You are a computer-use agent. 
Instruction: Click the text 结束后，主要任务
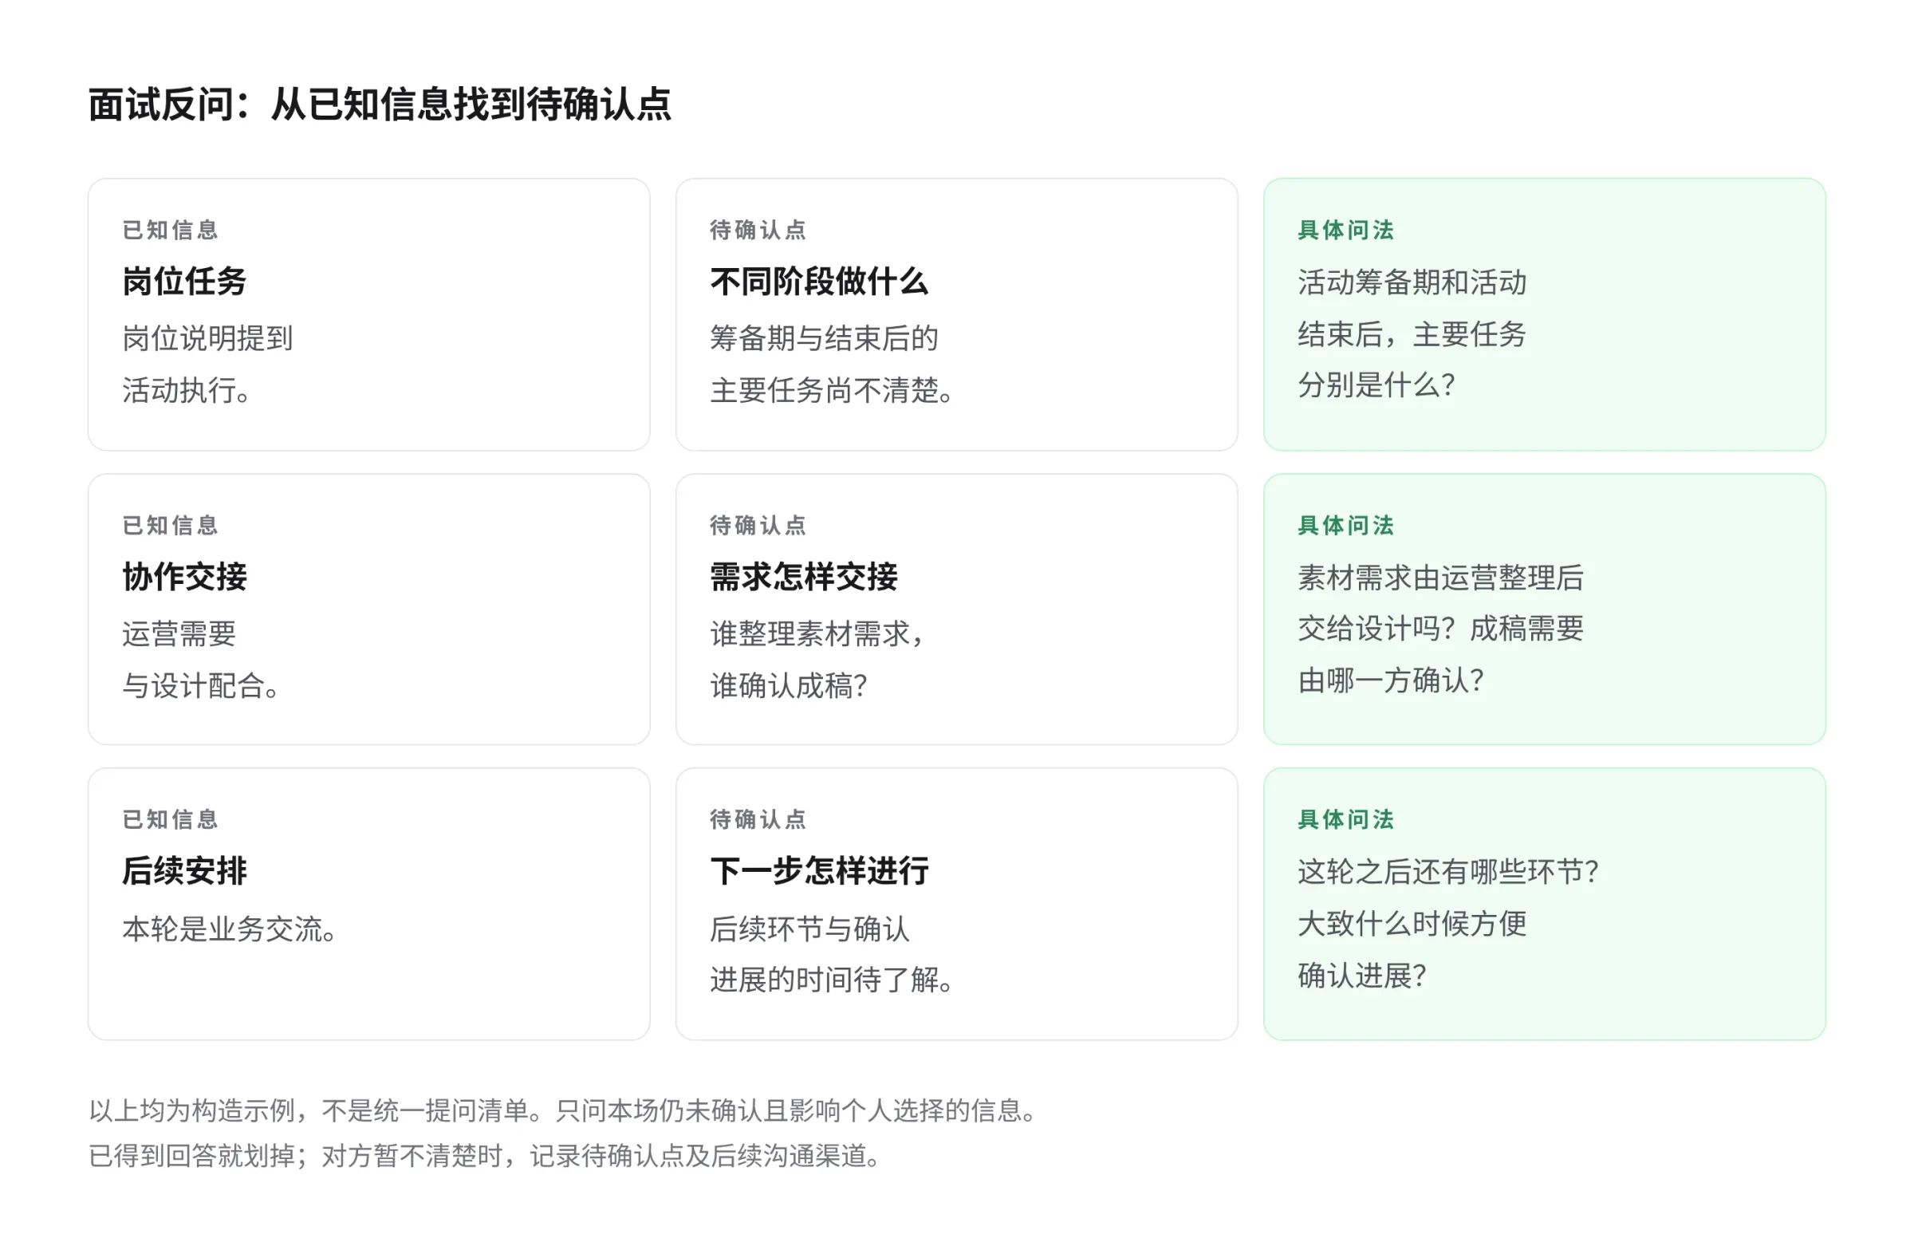[x=1412, y=333]
